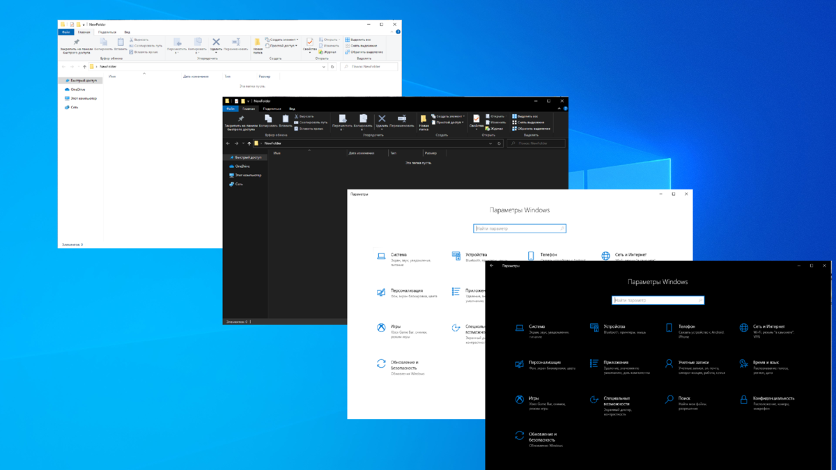
Task: Click pin to Quick access in dark Explorer
Action: point(240,122)
